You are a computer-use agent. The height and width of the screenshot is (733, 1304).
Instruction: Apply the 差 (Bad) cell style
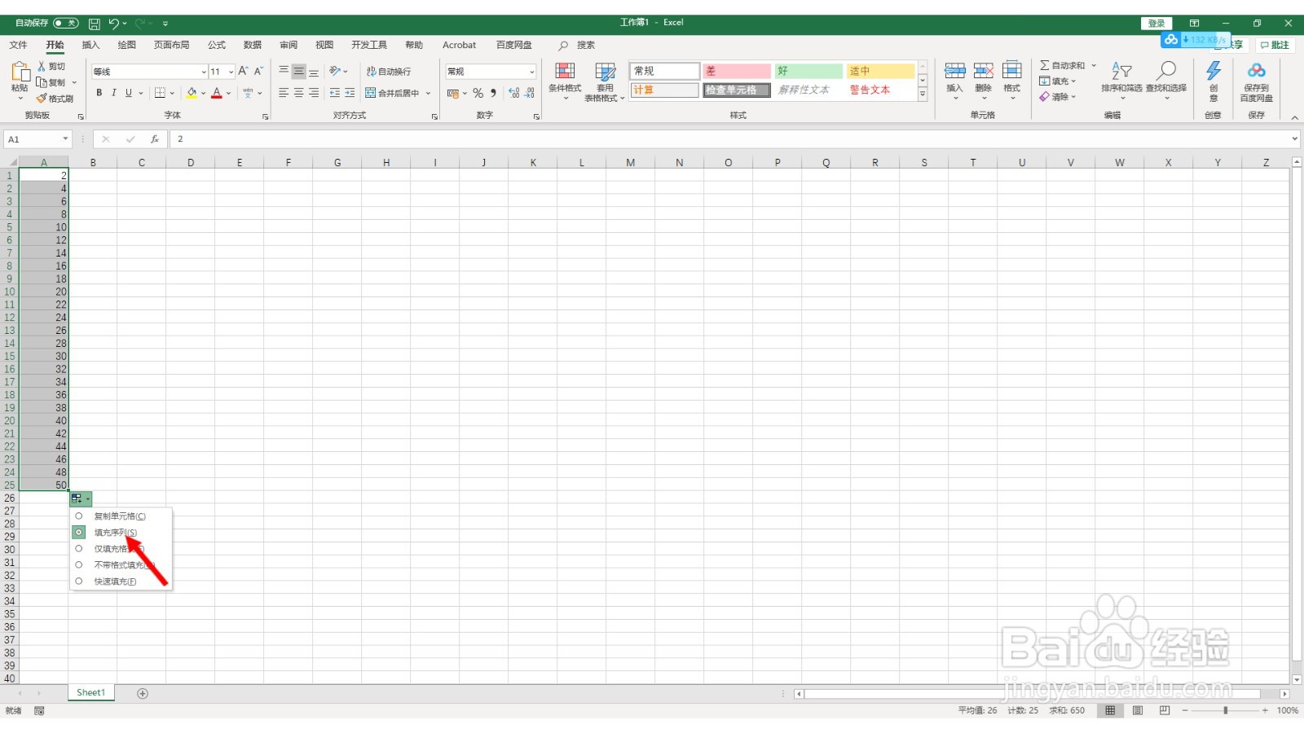pyautogui.click(x=737, y=71)
